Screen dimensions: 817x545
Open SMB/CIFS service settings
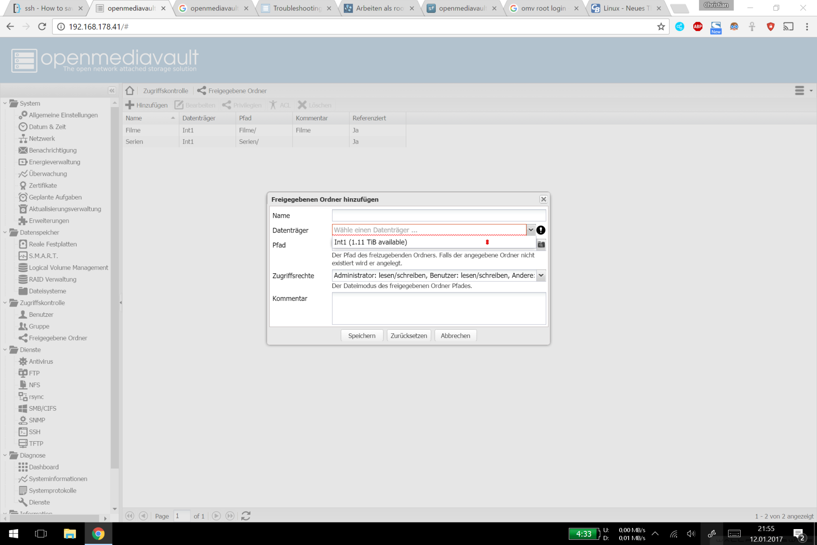(42, 408)
